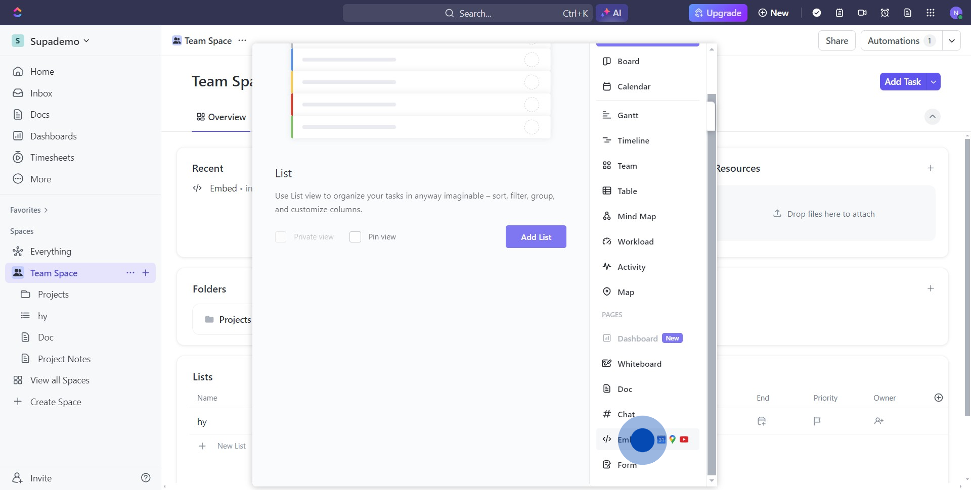Open the Add Task dropdown arrow
The width and height of the screenshot is (971, 490).
[x=934, y=82]
